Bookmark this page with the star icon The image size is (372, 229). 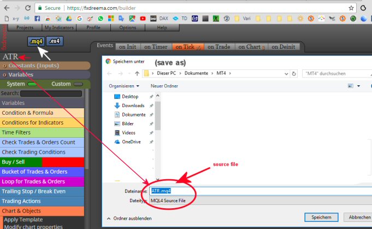(351, 8)
